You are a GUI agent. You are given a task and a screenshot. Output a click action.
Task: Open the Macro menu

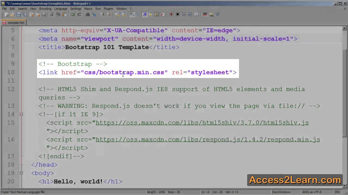pos(88,9)
